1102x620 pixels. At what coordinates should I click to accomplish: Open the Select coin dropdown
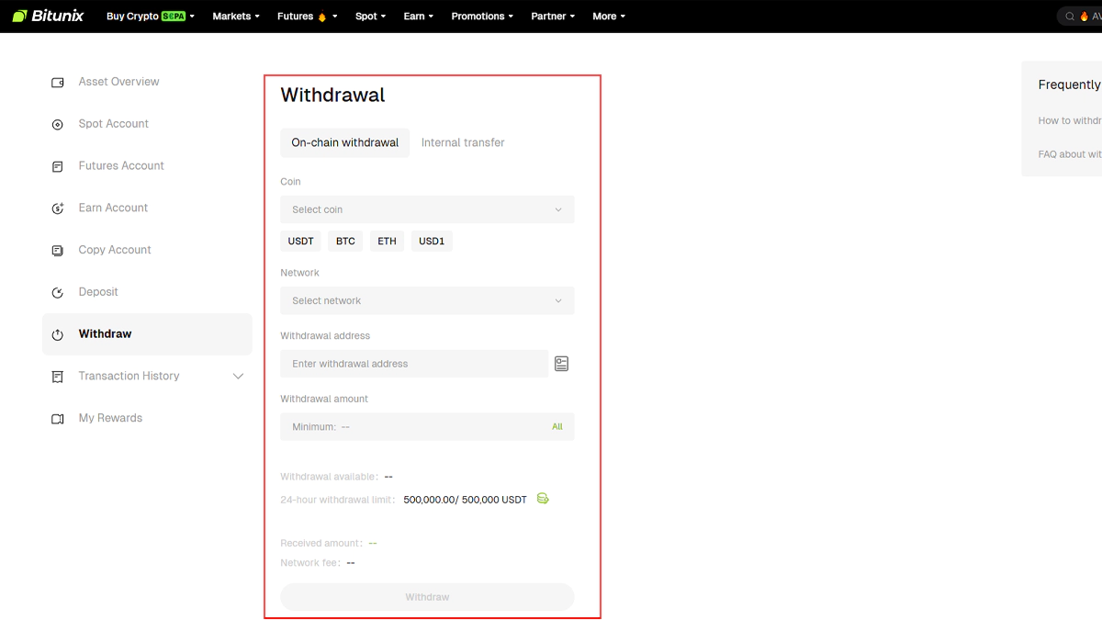pyautogui.click(x=427, y=209)
